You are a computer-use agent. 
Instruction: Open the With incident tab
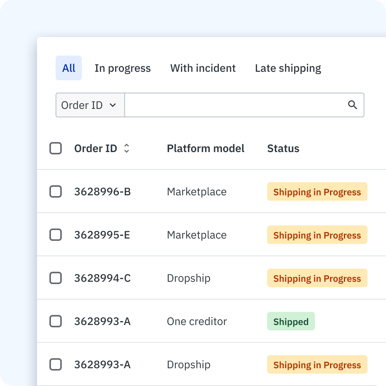[x=203, y=68]
